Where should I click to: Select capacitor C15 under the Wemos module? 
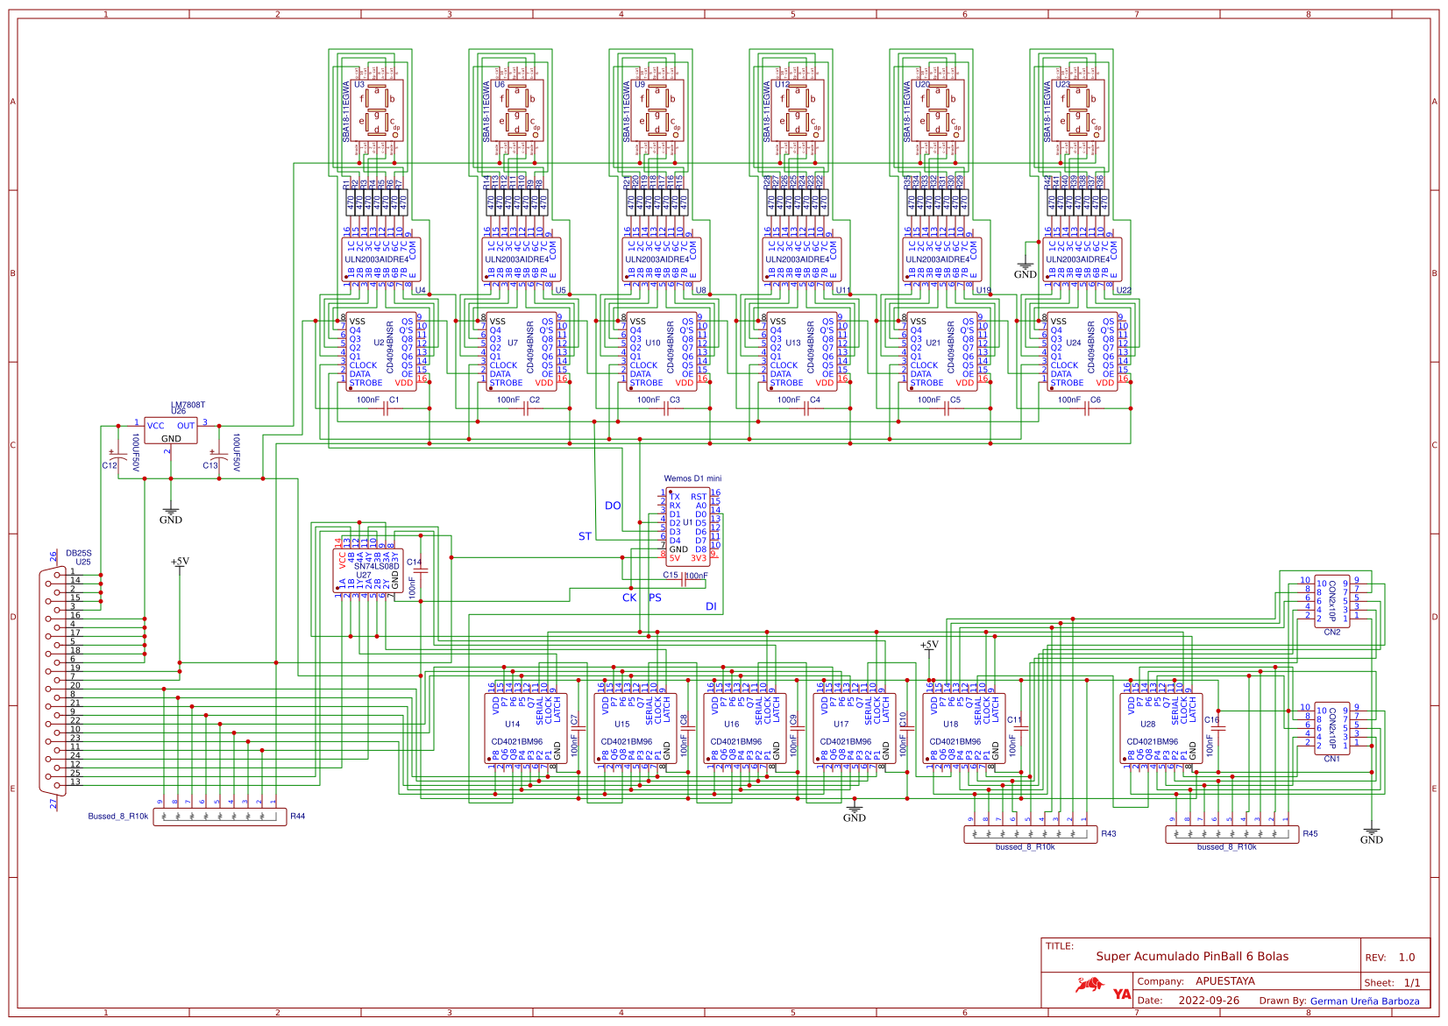[x=684, y=579]
